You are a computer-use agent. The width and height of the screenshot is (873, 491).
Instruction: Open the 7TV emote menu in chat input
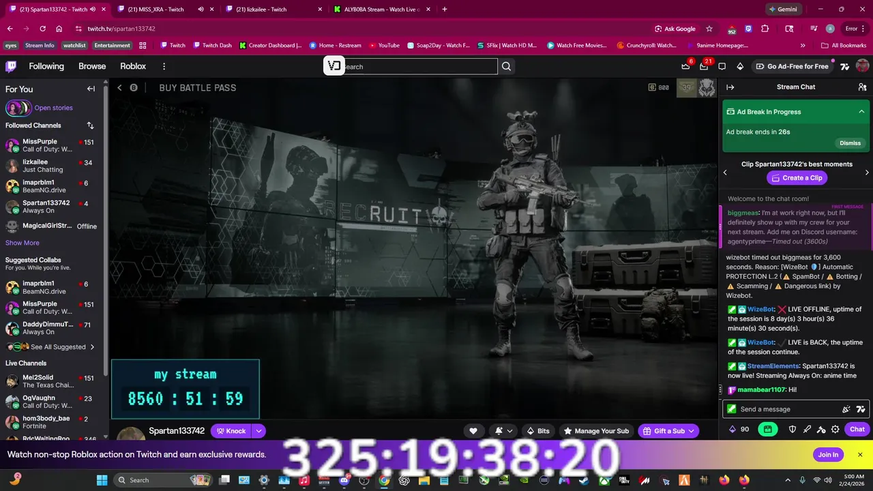[861, 409]
